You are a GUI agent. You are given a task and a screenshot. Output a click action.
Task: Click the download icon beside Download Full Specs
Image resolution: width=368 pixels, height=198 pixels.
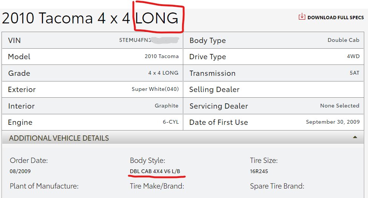[x=302, y=17]
